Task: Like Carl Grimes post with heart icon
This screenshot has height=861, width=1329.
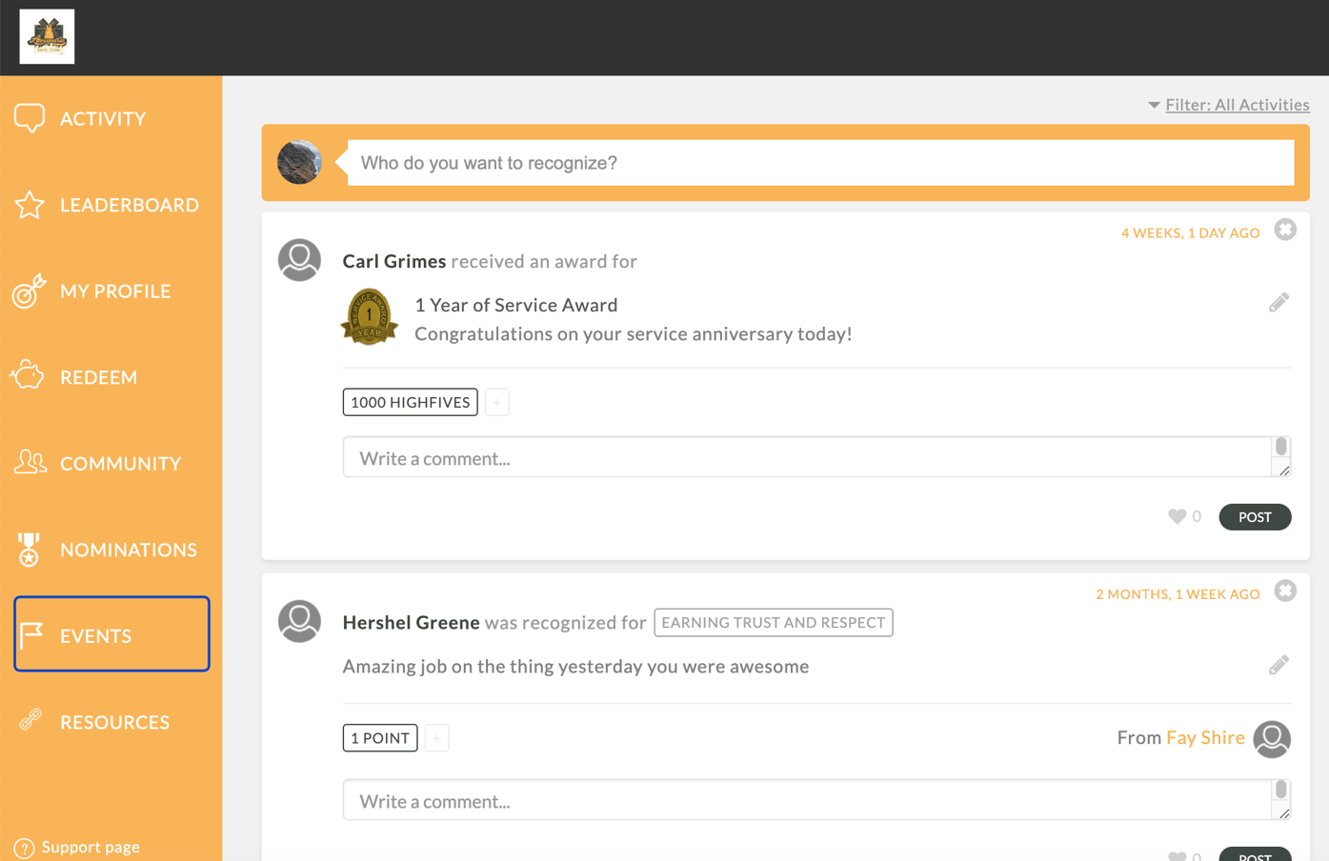Action: (1177, 516)
